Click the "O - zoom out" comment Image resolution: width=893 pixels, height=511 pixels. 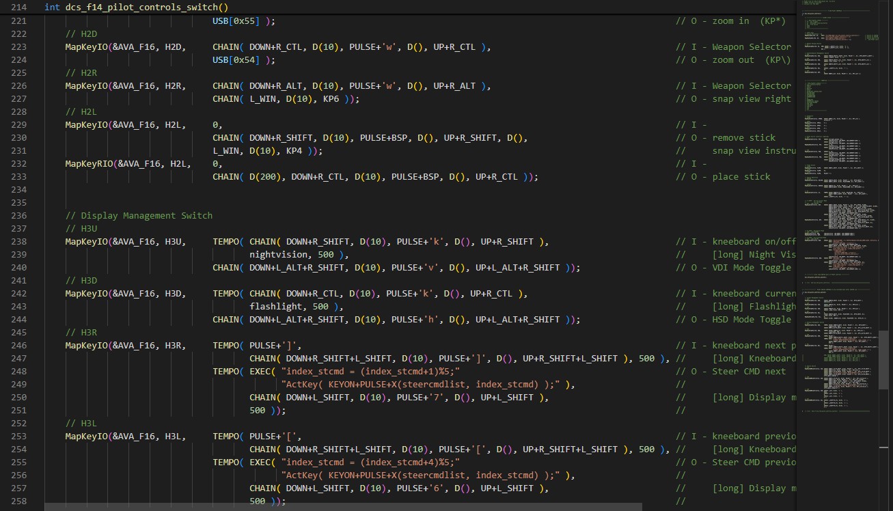732,60
